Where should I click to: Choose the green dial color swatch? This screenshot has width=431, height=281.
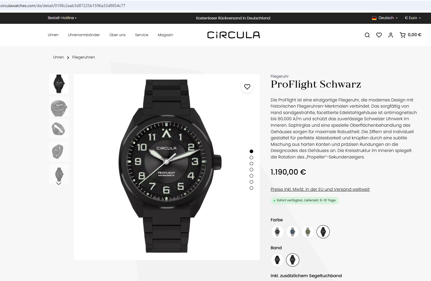point(308,232)
